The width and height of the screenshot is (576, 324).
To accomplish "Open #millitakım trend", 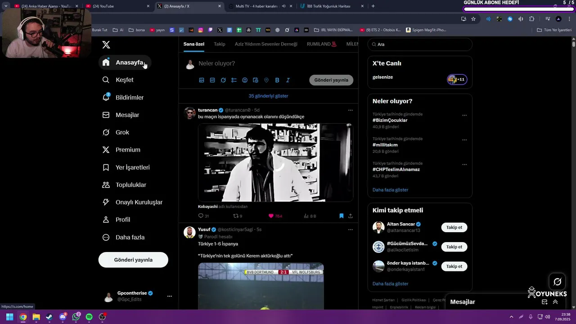I will tap(385, 145).
